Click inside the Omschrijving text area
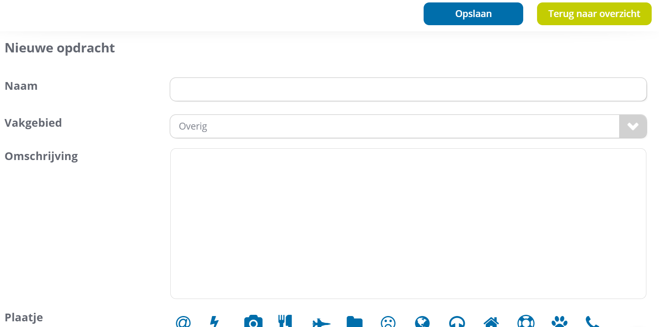Viewport: 659px width, 327px height. (x=408, y=223)
